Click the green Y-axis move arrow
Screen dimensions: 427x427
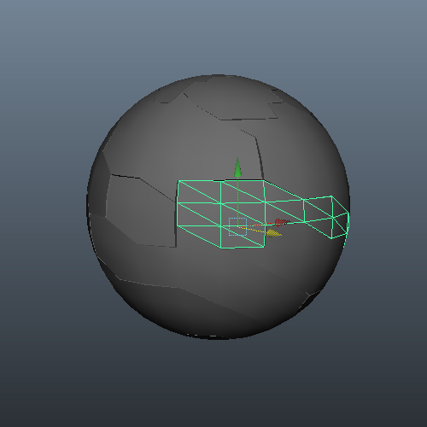pos(237,168)
